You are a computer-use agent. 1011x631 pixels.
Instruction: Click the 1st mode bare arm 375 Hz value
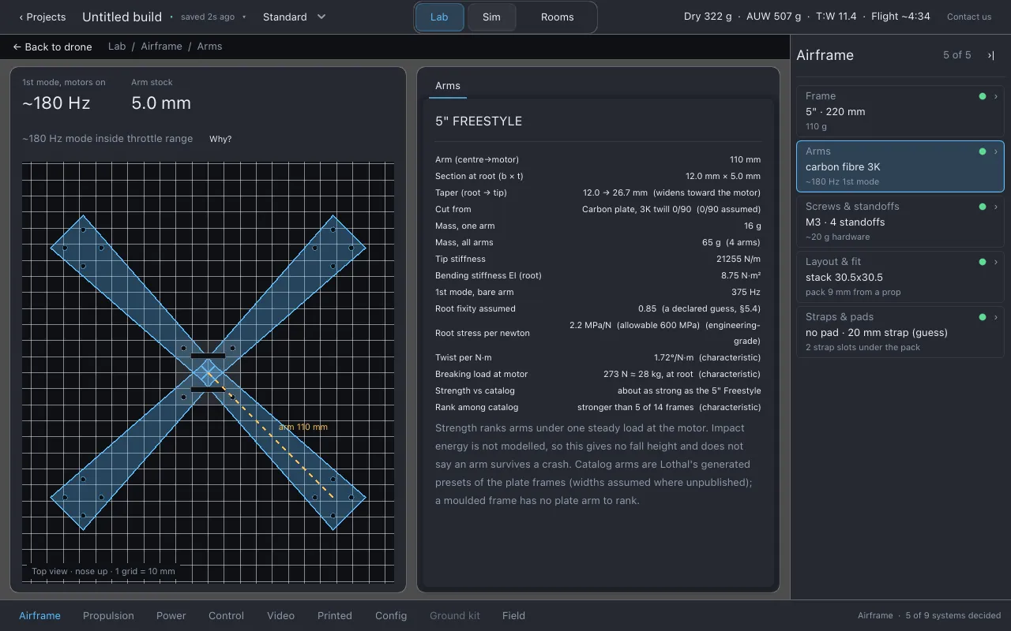pos(746,292)
